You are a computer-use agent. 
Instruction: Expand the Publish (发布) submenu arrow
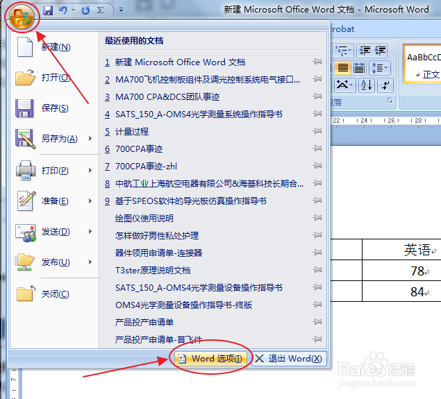[x=90, y=262]
